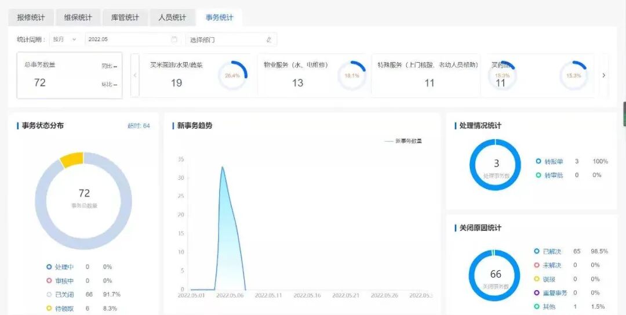Click the 买米面油/水果/蔬菜 card
Screen dimensions: 626x315
196,75
